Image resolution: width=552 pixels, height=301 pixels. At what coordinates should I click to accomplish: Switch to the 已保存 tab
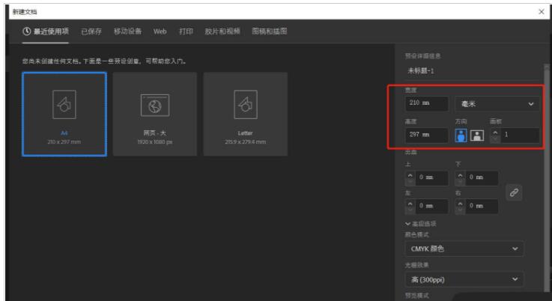(91, 31)
